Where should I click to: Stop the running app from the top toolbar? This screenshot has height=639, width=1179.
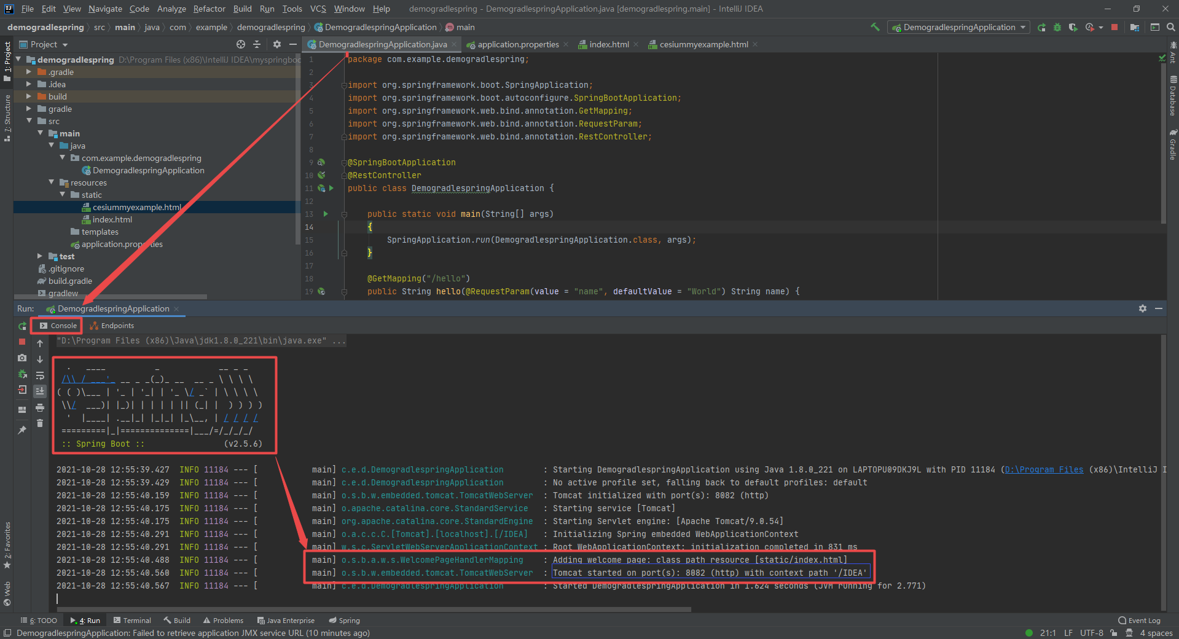point(1114,27)
